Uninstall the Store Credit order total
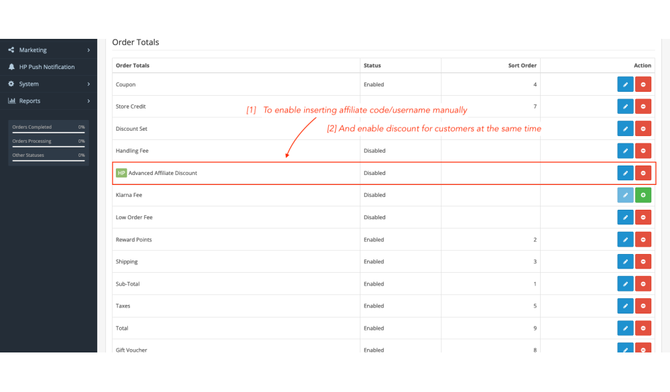Image resolution: width=670 pixels, height=392 pixels. (643, 107)
